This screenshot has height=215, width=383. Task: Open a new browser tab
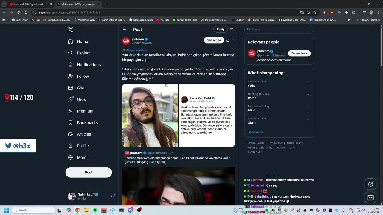tap(106, 4)
